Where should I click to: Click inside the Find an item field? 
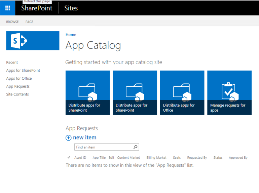coord(103,147)
